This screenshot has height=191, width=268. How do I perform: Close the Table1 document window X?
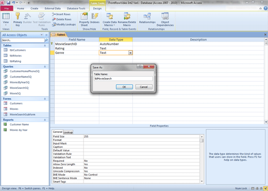pos(265,34)
